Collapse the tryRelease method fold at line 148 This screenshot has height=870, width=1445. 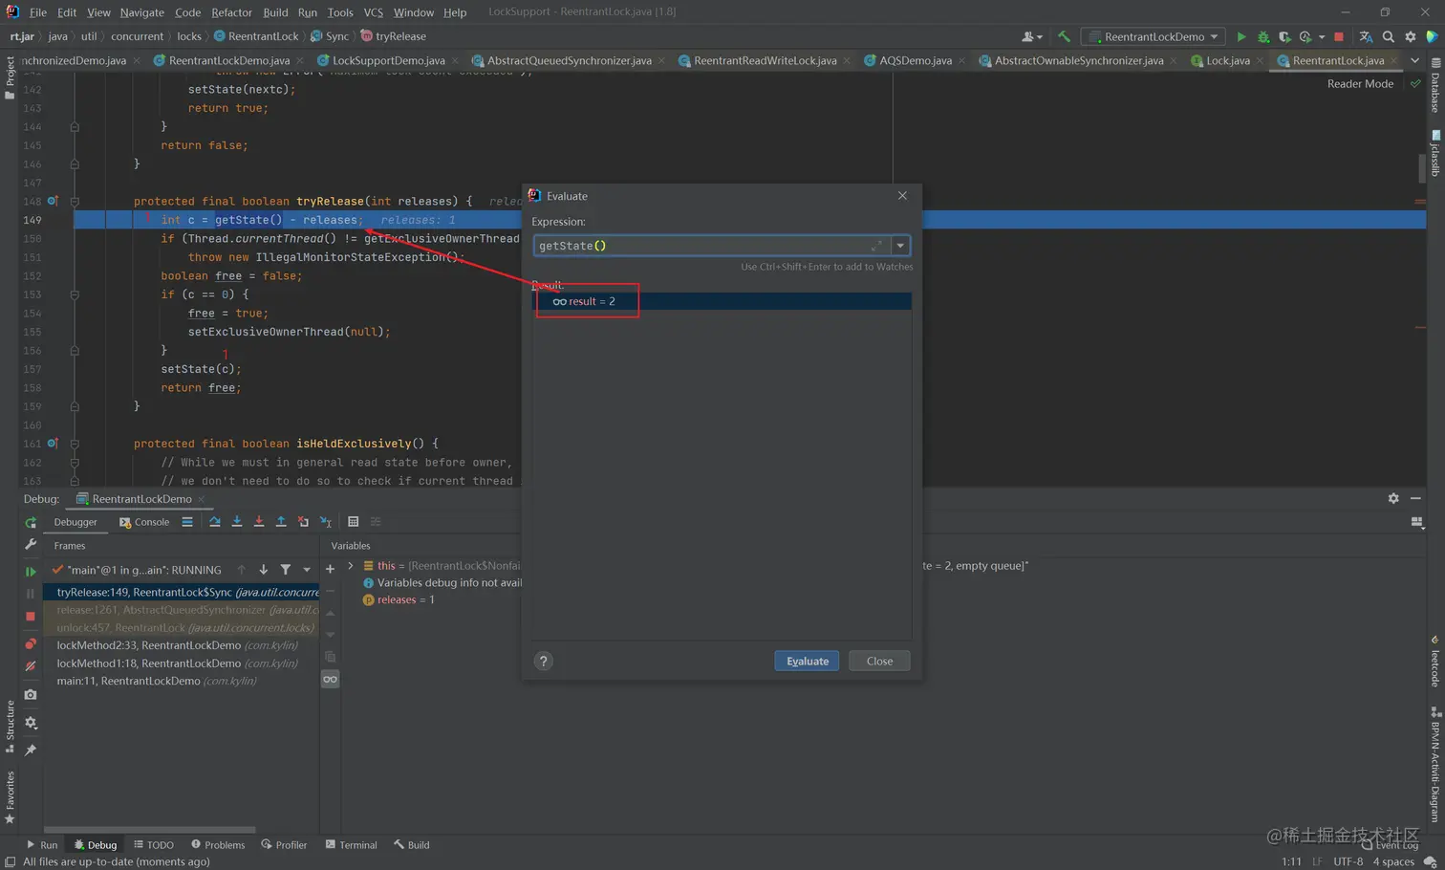[75, 202]
